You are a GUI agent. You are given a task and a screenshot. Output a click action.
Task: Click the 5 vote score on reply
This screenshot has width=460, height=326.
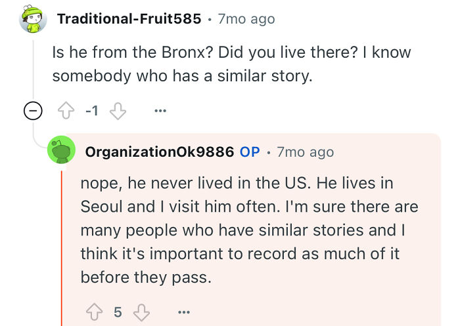(118, 311)
